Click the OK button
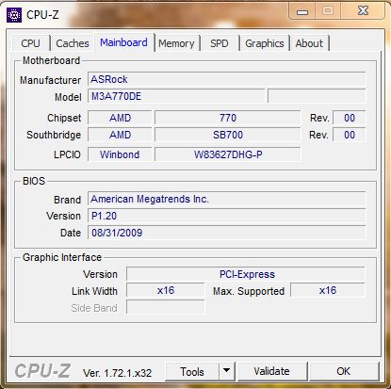The height and width of the screenshot is (389, 391). coord(344,372)
